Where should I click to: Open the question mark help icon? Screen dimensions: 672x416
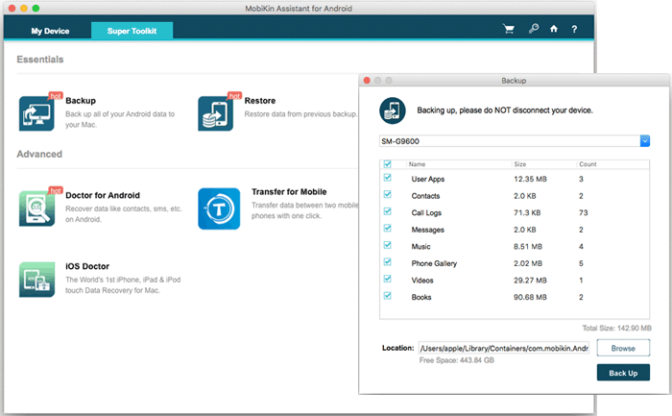[574, 29]
